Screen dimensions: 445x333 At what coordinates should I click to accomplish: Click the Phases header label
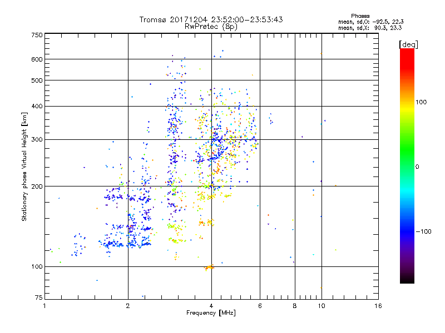tap(360, 16)
